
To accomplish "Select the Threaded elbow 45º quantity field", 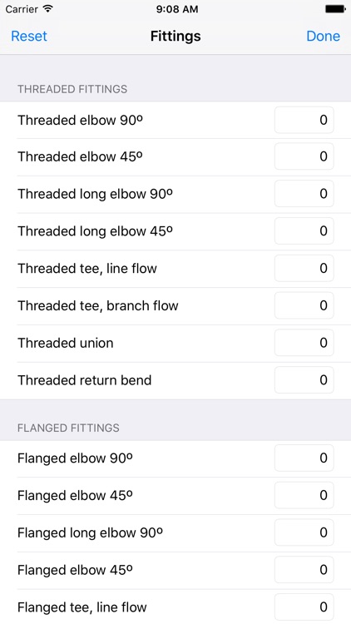I will point(304,156).
